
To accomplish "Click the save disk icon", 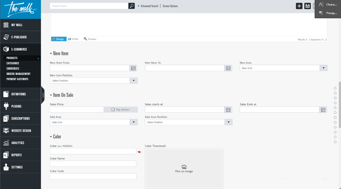I will click(307, 6).
